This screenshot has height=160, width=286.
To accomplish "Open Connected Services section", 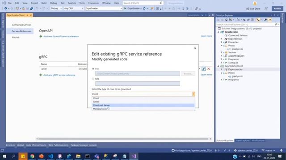I will 21,25.
